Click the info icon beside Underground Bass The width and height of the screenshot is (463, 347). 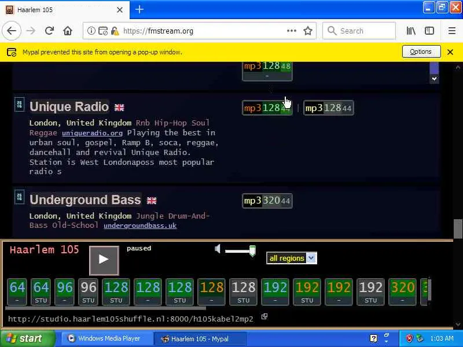coord(20,197)
